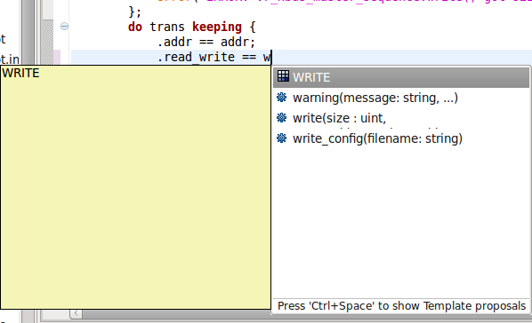The image size is (532, 323).
Task: Place cursor in the .read_write == w line
Action: point(214,57)
